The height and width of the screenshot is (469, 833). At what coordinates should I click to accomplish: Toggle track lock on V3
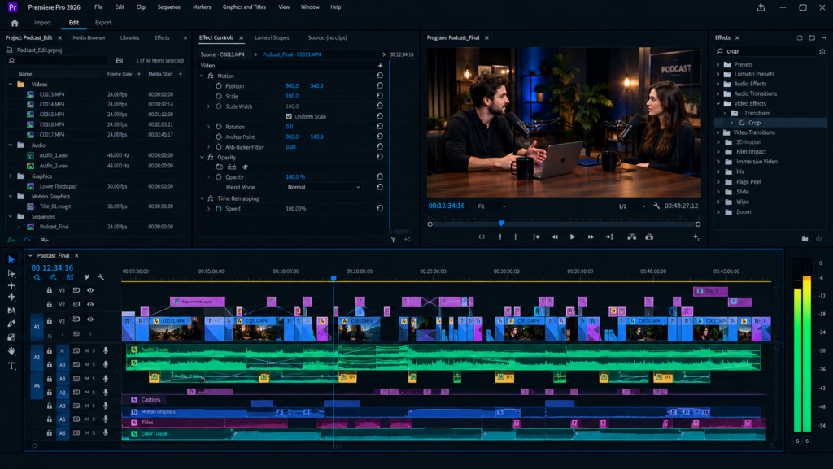coord(49,290)
